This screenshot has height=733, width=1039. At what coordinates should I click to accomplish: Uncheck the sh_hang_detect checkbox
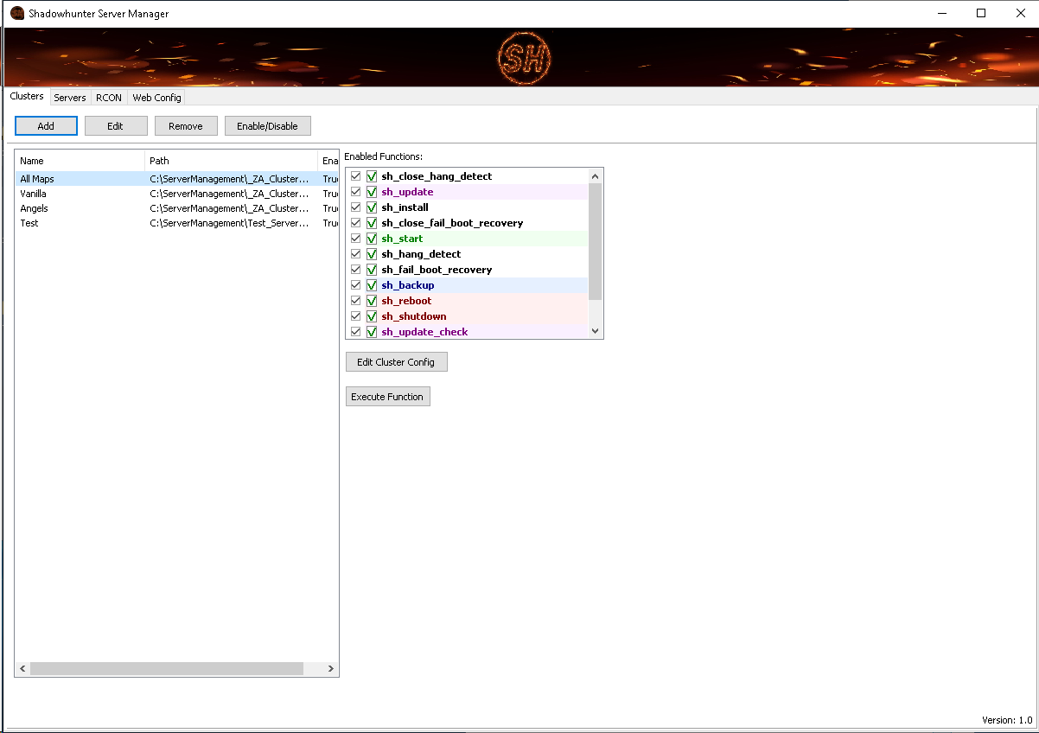(x=355, y=253)
